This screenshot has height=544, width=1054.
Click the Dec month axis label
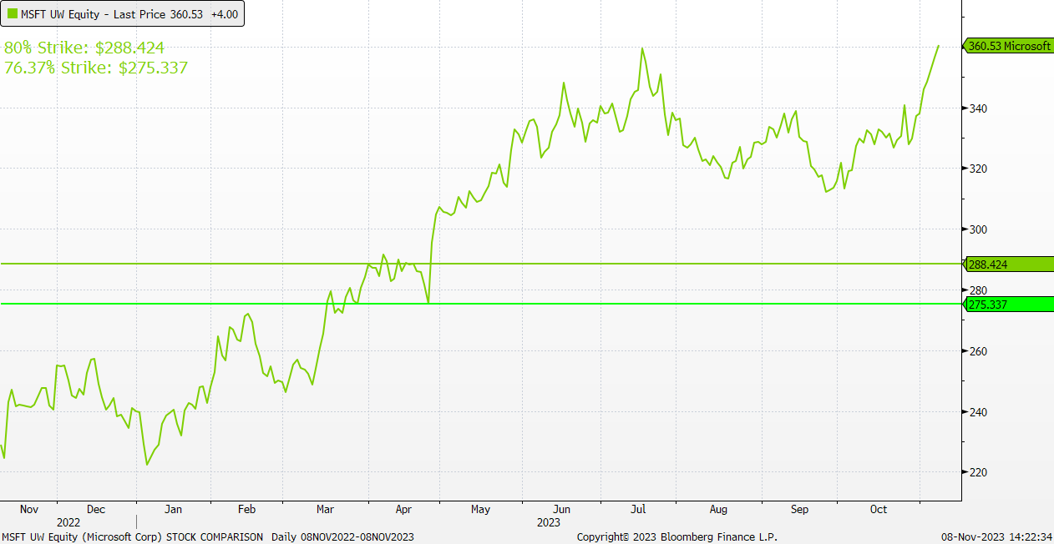(x=96, y=509)
